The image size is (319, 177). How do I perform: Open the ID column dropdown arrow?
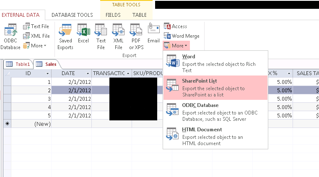(47, 73)
